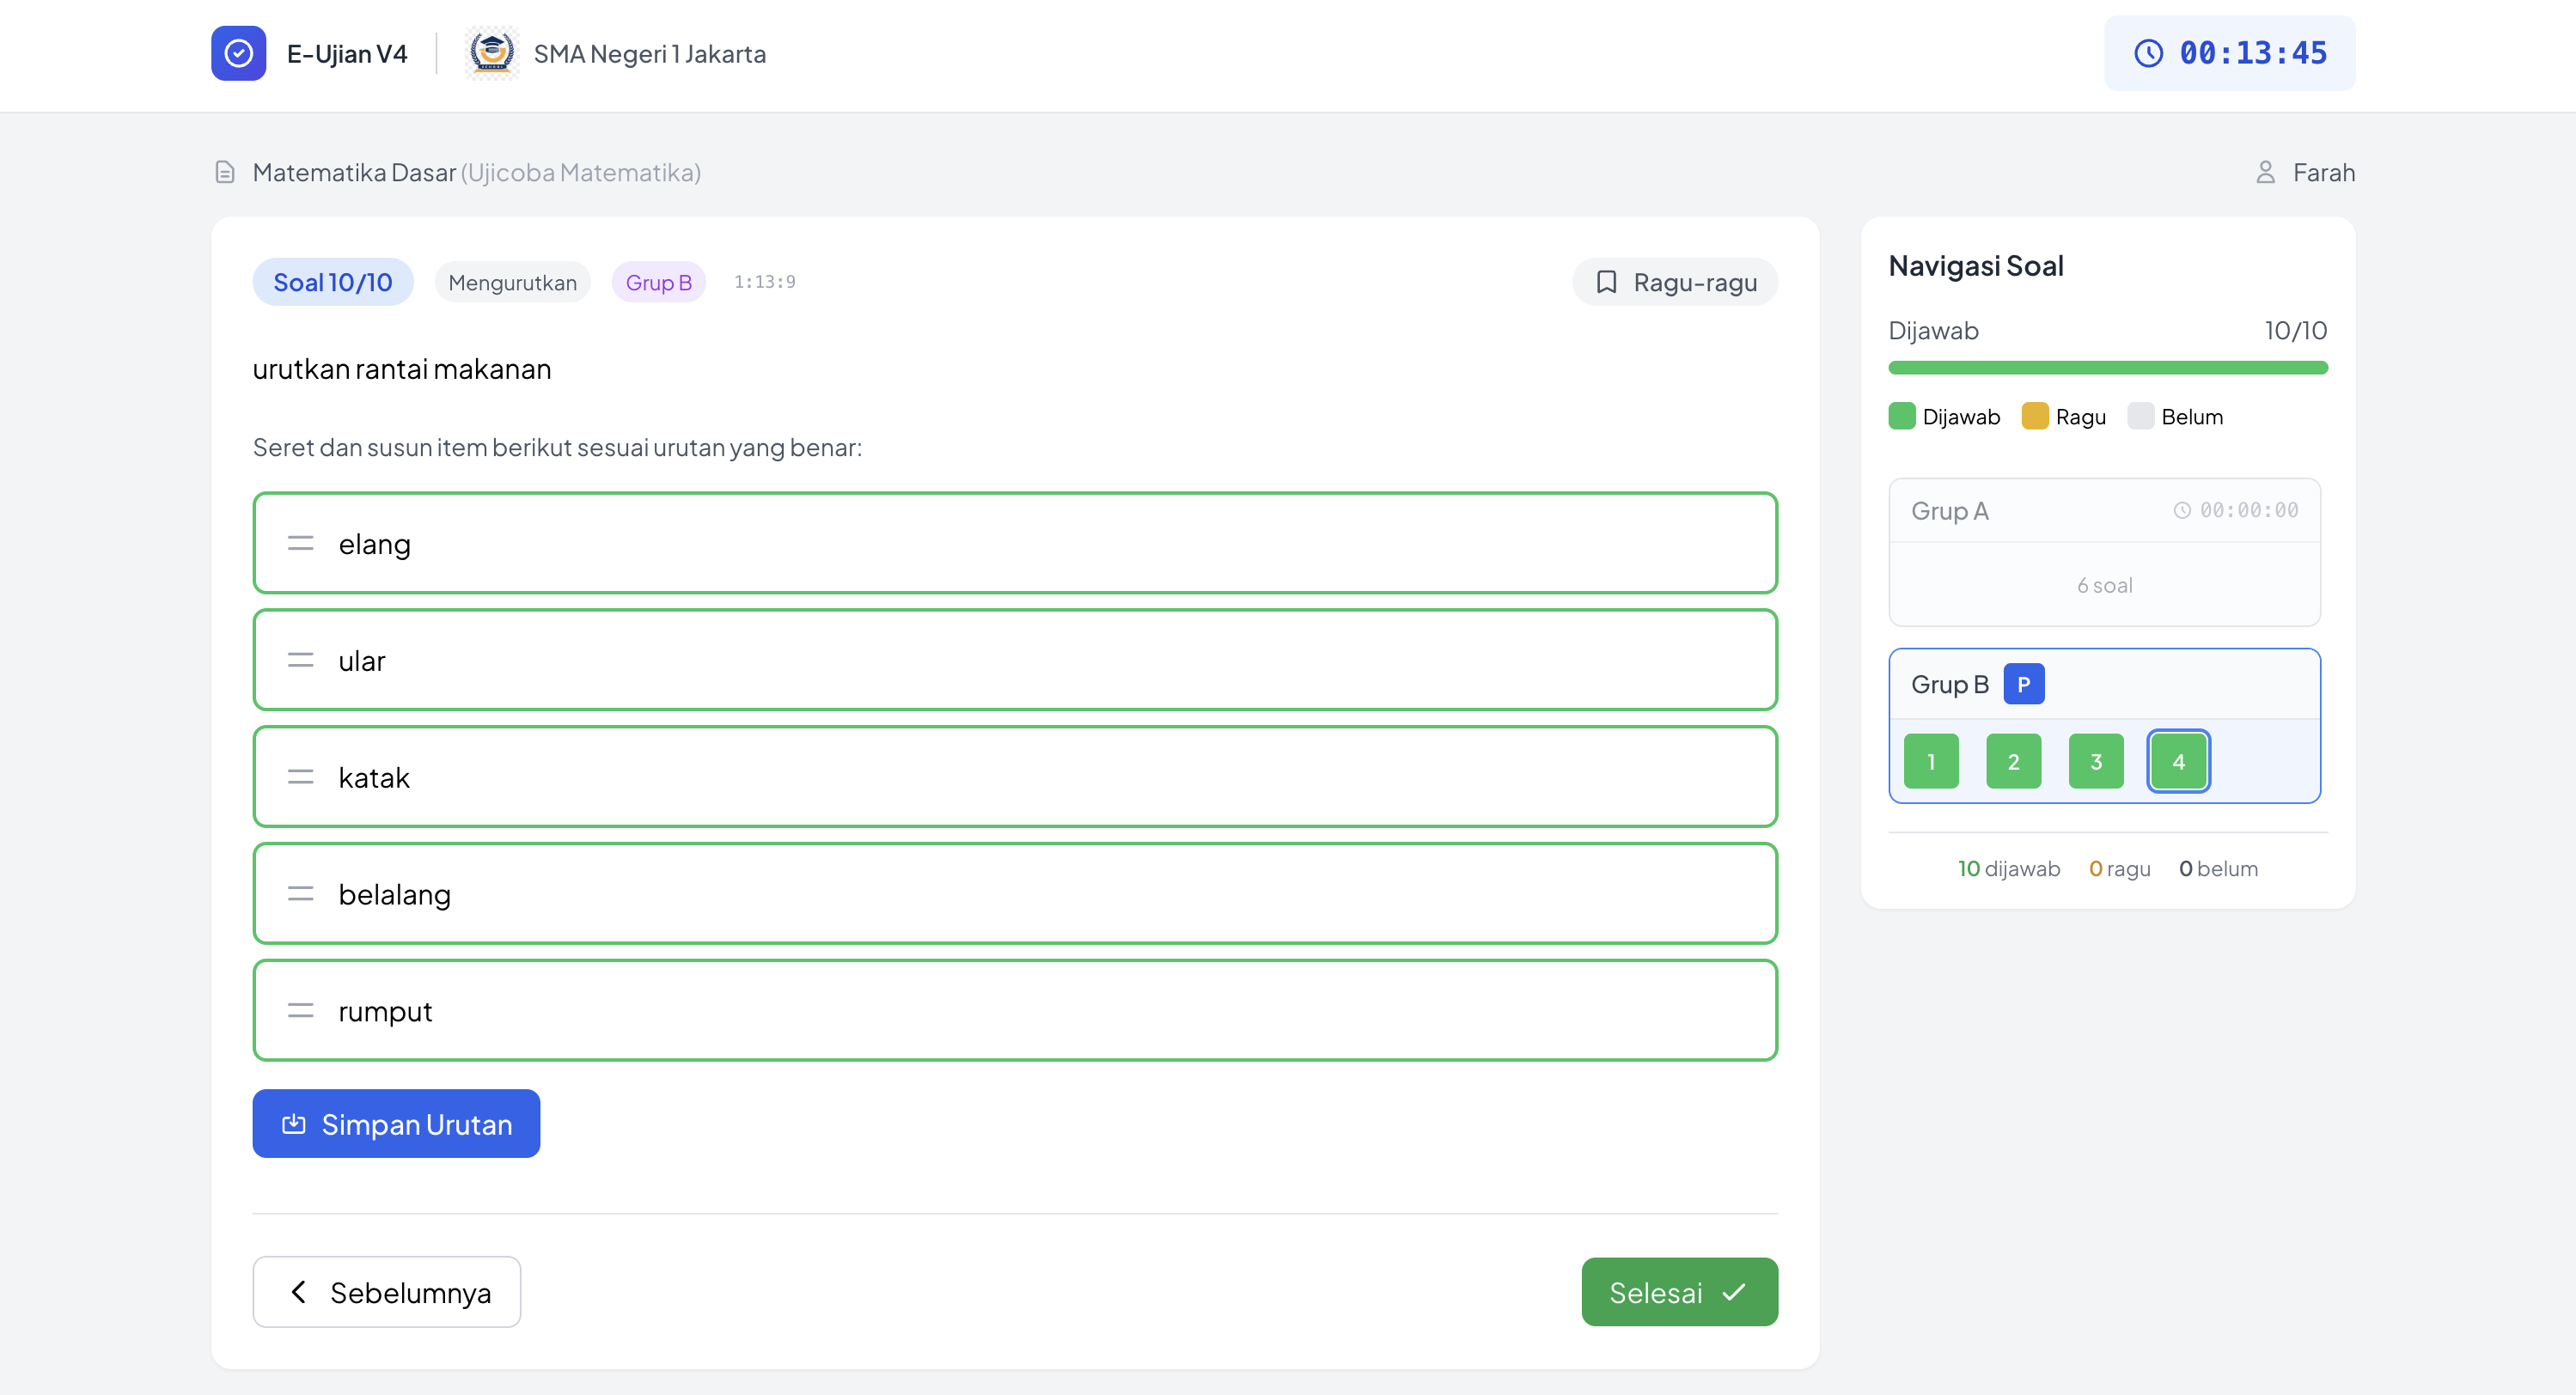This screenshot has width=2576, height=1395.
Task: Click the 6 soal label in Grup A
Action: click(2104, 585)
